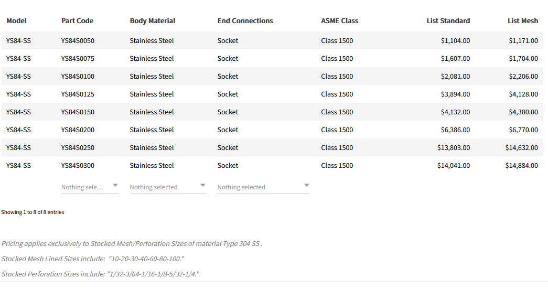Open the Part Code filter dropdown
Viewport: 548px width, 289px height.
90,187
